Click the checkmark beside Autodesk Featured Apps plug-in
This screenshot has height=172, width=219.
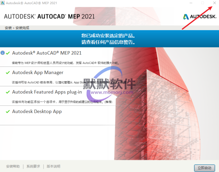8,92
